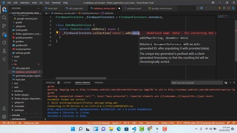
Task: Collapse the FLUTTER_APPLICATION_CRUD project root
Action: pyautogui.click(x=26, y=13)
